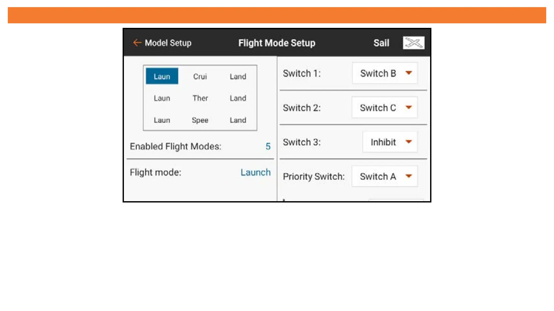This screenshot has width=554, height=311.
Task: Click the Switch 1 dropdown arrow
Action: (409, 73)
